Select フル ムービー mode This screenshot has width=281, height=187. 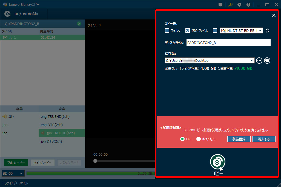pyautogui.click(x=16, y=163)
